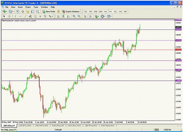This screenshot has width=183, height=132.
Task: Zoom in on the chart
Action: [x=74, y=16]
